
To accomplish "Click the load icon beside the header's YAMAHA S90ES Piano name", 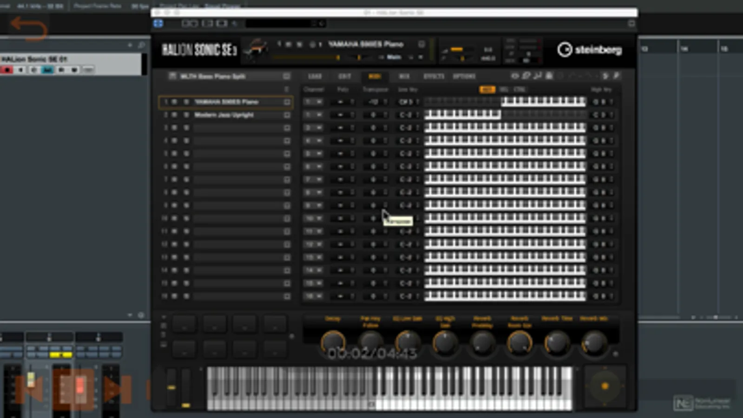I will point(421,44).
